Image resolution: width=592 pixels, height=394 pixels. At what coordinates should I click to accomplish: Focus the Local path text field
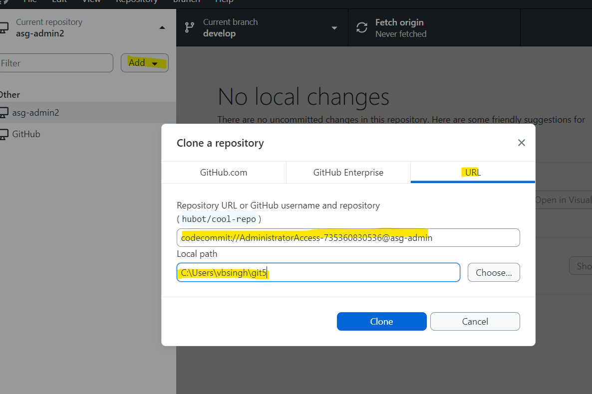point(318,273)
